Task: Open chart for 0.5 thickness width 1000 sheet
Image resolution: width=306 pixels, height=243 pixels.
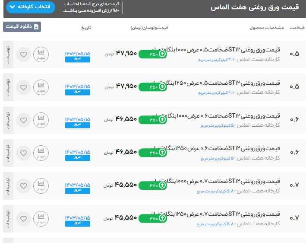Action: pos(41,55)
